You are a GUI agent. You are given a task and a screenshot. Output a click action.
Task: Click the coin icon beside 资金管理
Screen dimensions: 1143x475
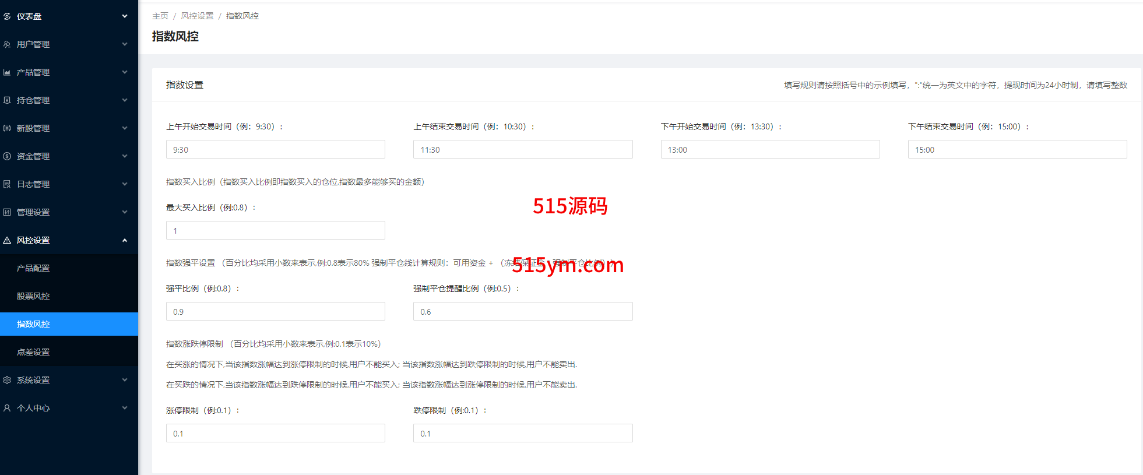coord(7,156)
